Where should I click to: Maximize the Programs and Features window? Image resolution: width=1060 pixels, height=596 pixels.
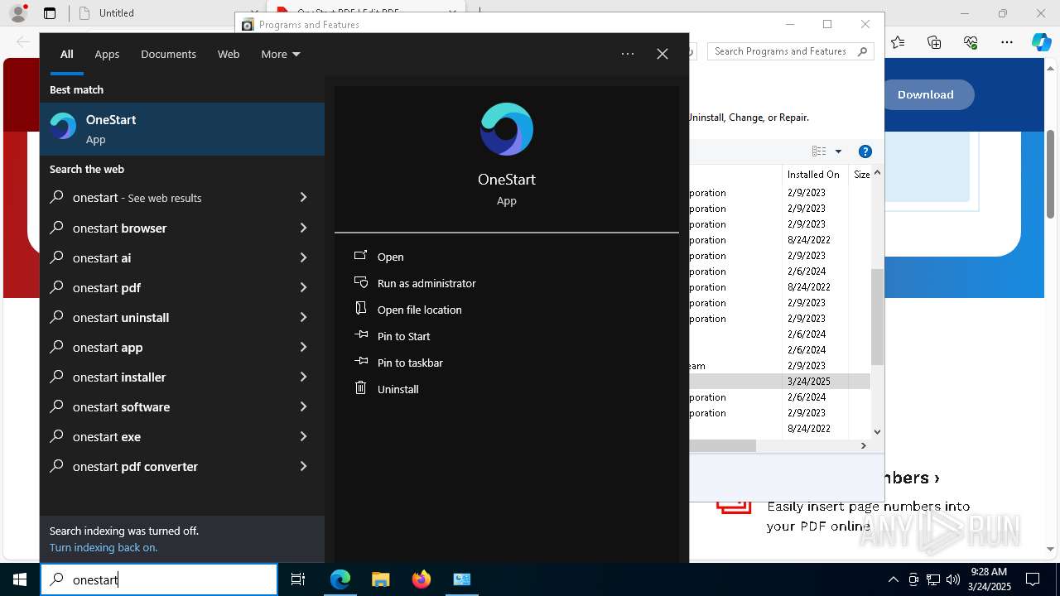pos(827,24)
